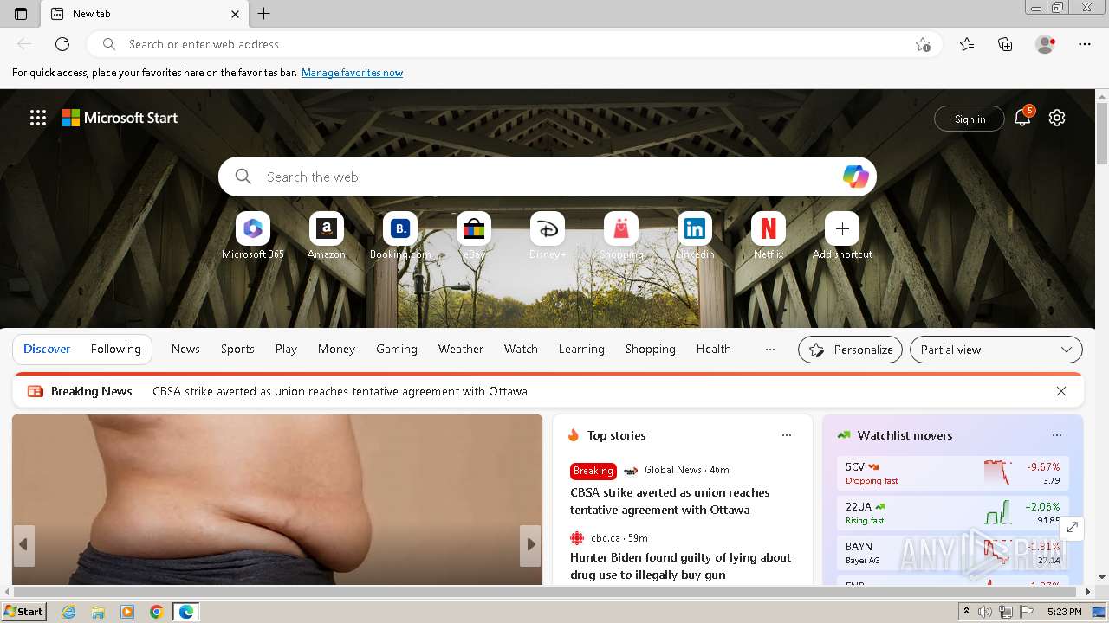Open the Watch category
This screenshot has width=1109, height=623.
pos(521,350)
